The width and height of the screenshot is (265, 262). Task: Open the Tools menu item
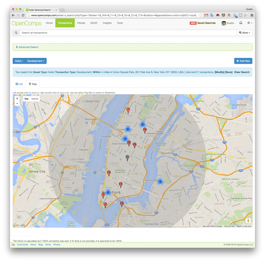coord(120,23)
